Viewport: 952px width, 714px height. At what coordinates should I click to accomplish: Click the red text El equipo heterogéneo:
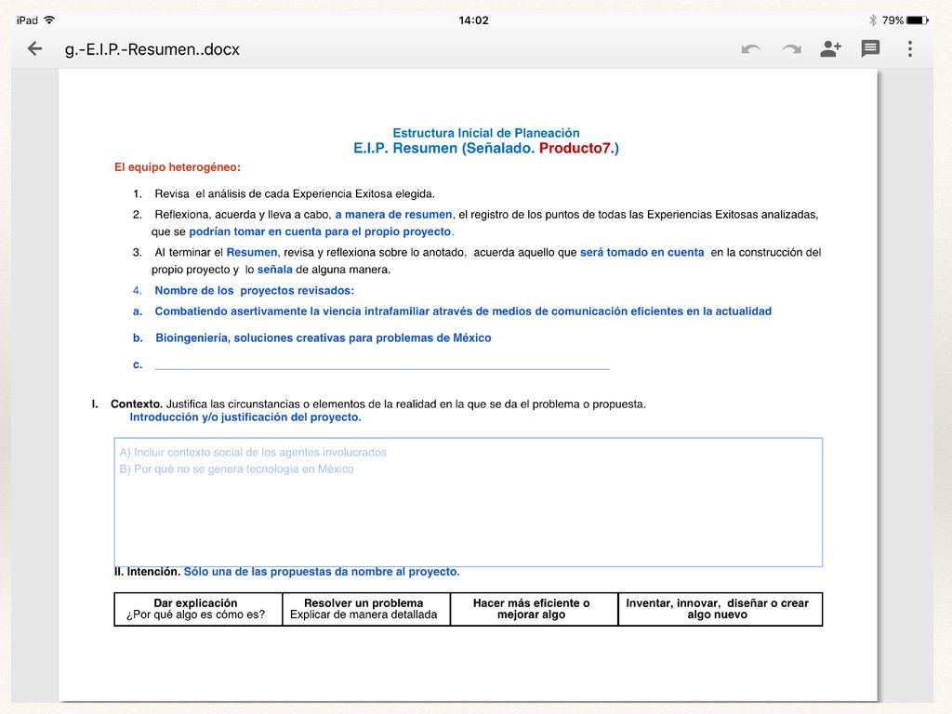click(x=178, y=167)
